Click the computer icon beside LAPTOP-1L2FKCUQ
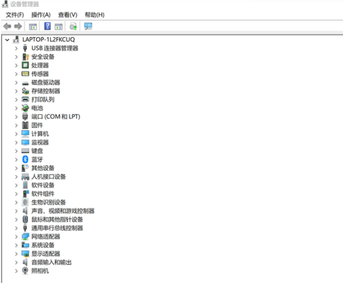This screenshot has height=284, width=343. (16, 40)
